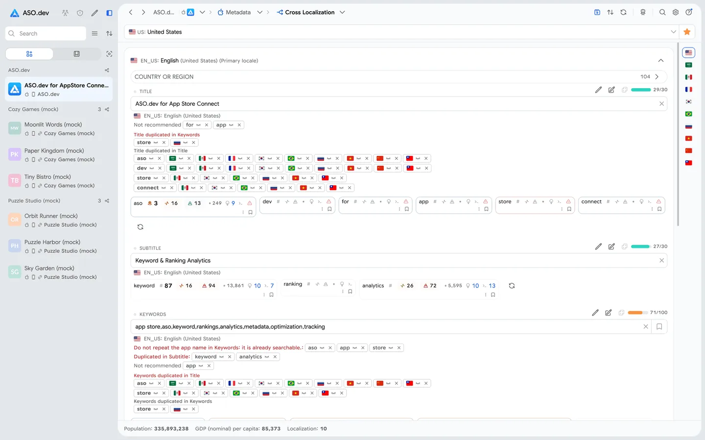Select Moonlit Words (mock) in the sidebar
This screenshot has height=440, width=705.
click(x=59, y=128)
